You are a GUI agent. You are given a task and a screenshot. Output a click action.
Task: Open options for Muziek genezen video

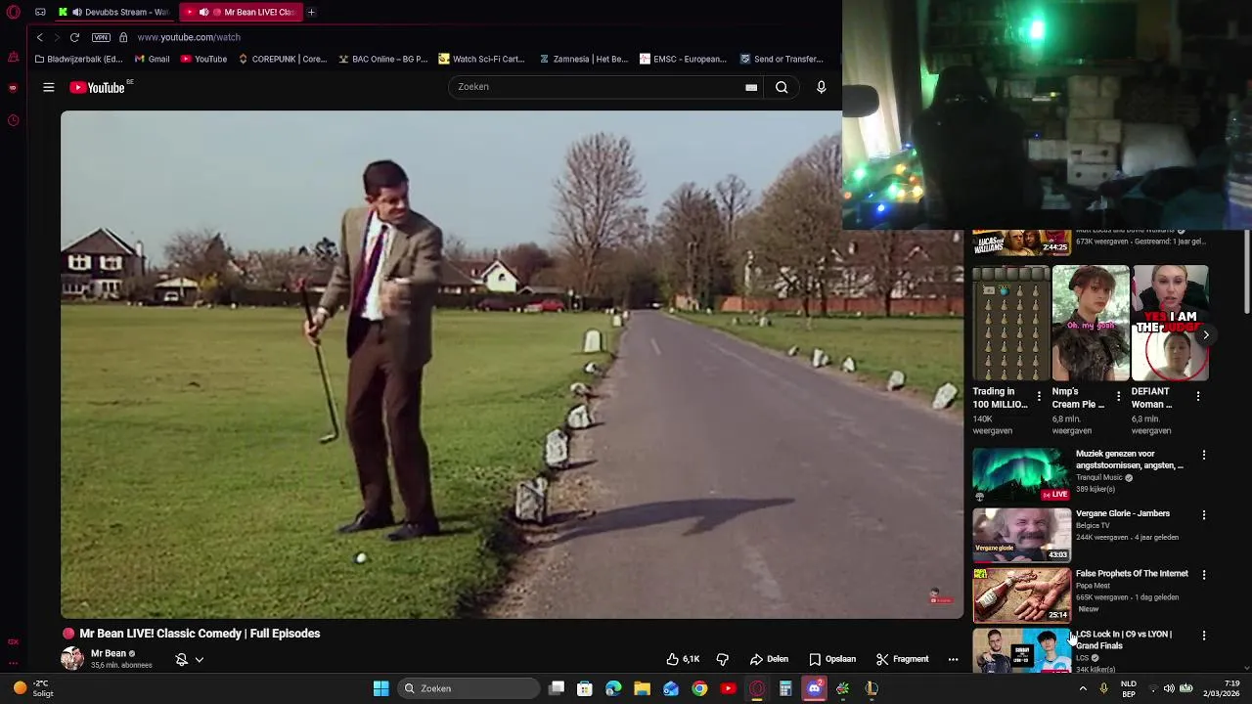[x=1204, y=455]
